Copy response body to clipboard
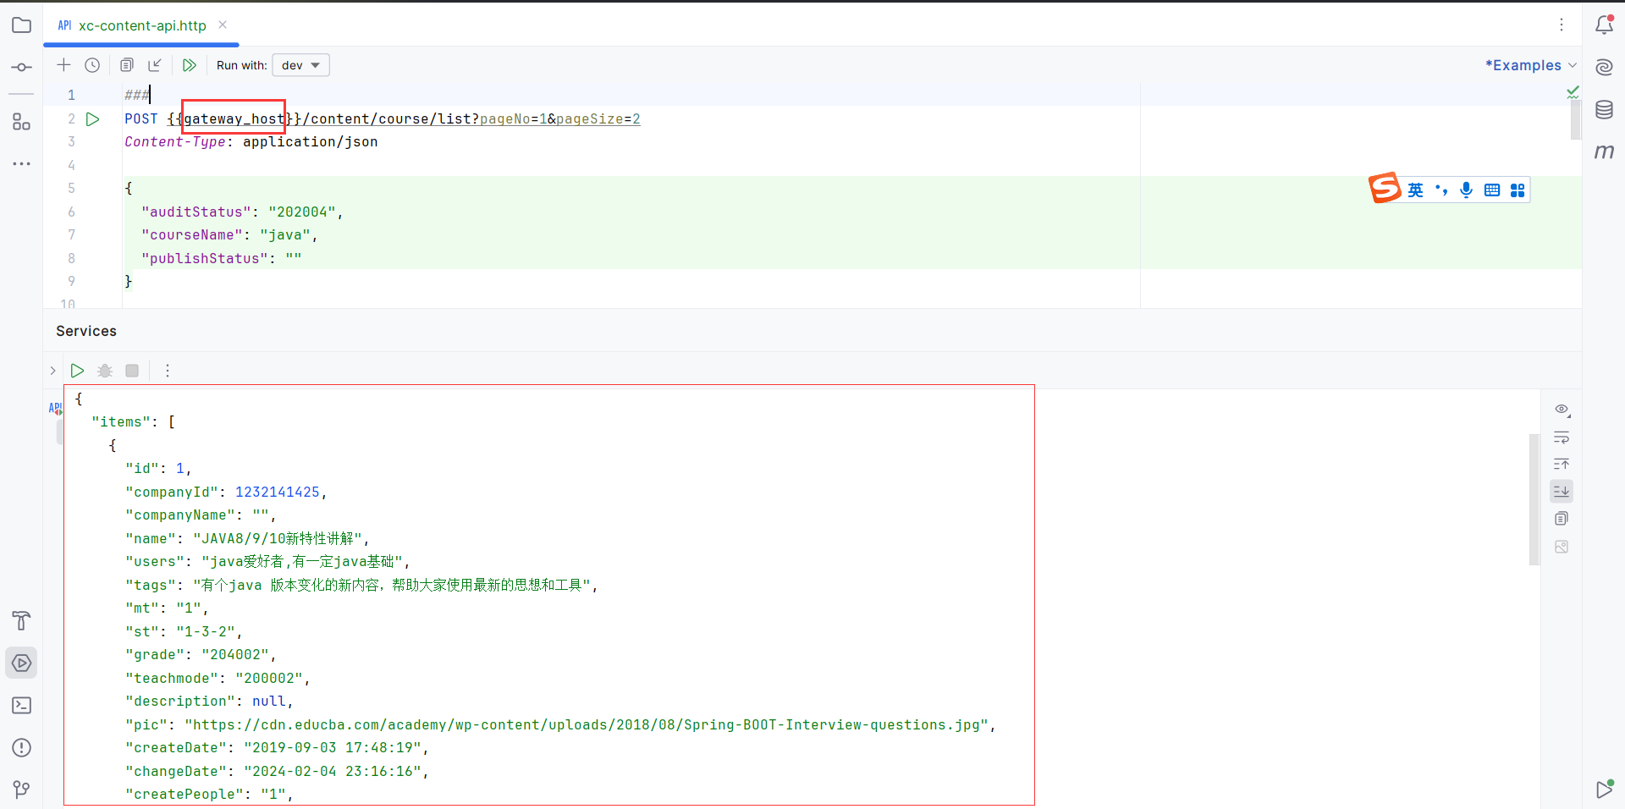This screenshot has height=809, width=1625. [x=1562, y=519]
